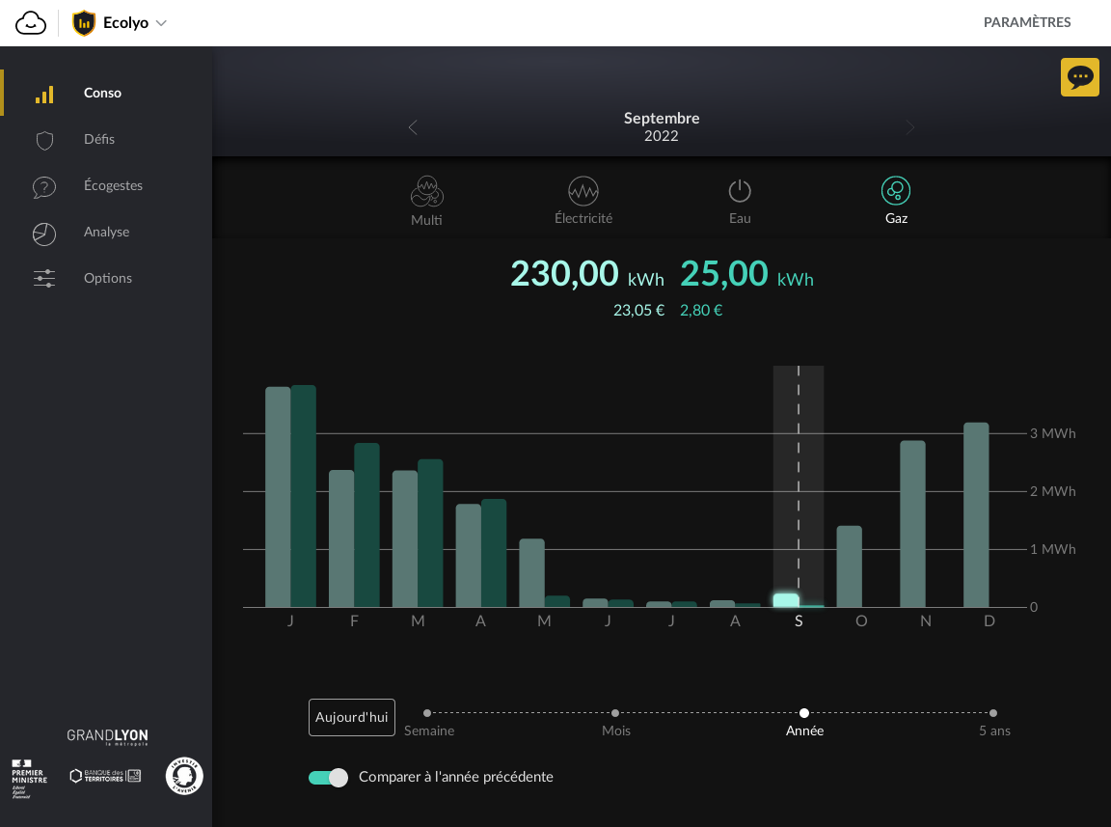Switch to the Électricité tab
Viewport: 1111px width, 827px height.
pyautogui.click(x=583, y=201)
